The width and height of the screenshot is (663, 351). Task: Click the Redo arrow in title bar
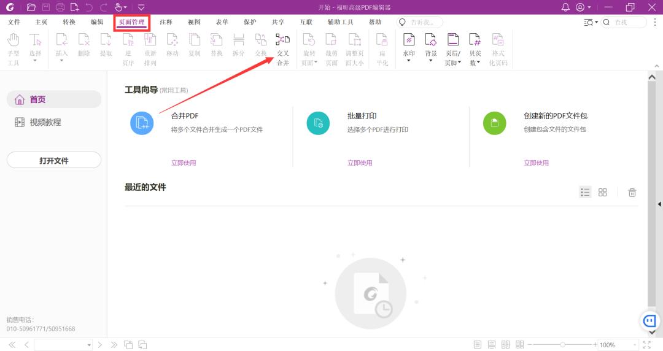(104, 7)
